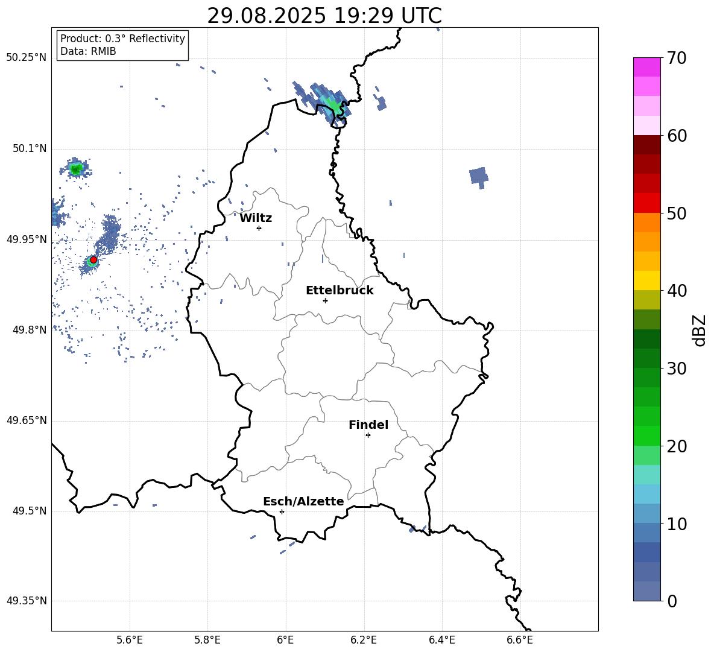Click the 49.35°N latitude label
Image resolution: width=714 pixels, height=652 pixels.
27,601
